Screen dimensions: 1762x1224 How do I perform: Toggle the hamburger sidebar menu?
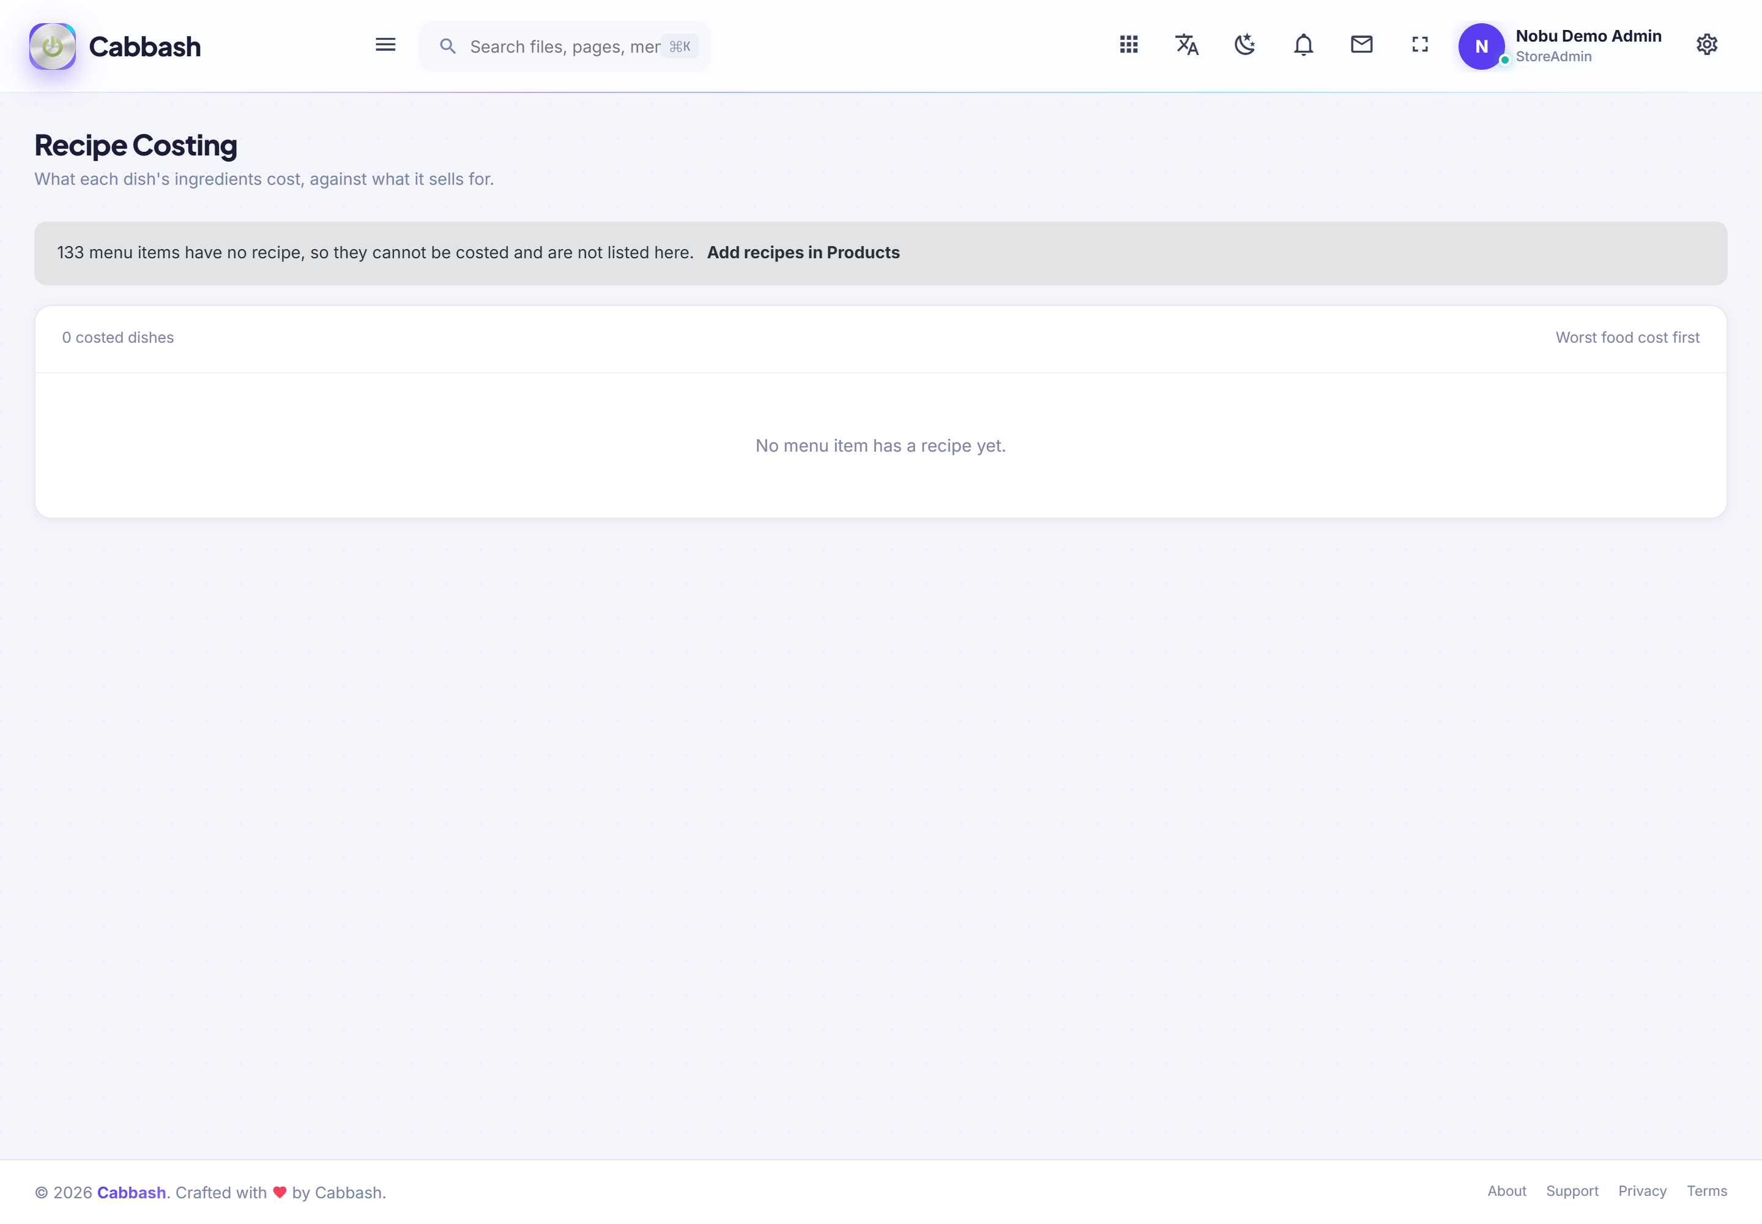(385, 45)
